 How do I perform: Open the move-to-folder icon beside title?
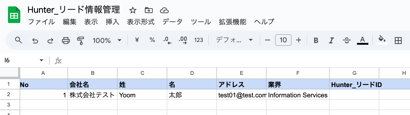149,10
